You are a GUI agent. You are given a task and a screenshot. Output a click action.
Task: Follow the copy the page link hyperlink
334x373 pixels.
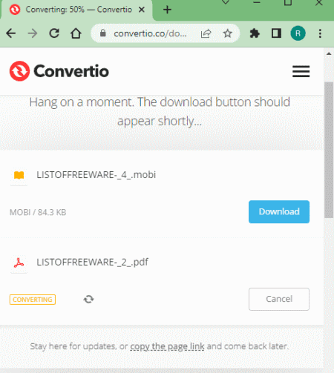coord(167,346)
